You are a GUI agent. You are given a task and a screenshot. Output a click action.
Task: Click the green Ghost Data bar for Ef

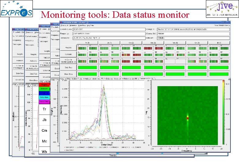pyautogui.click(x=219, y=74)
